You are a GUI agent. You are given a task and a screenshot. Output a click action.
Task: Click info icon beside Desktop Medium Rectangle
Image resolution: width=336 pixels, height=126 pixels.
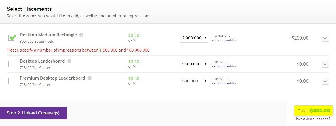81,35
